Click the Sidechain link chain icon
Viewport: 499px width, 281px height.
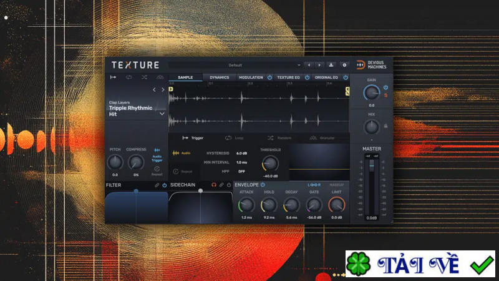coord(221,185)
